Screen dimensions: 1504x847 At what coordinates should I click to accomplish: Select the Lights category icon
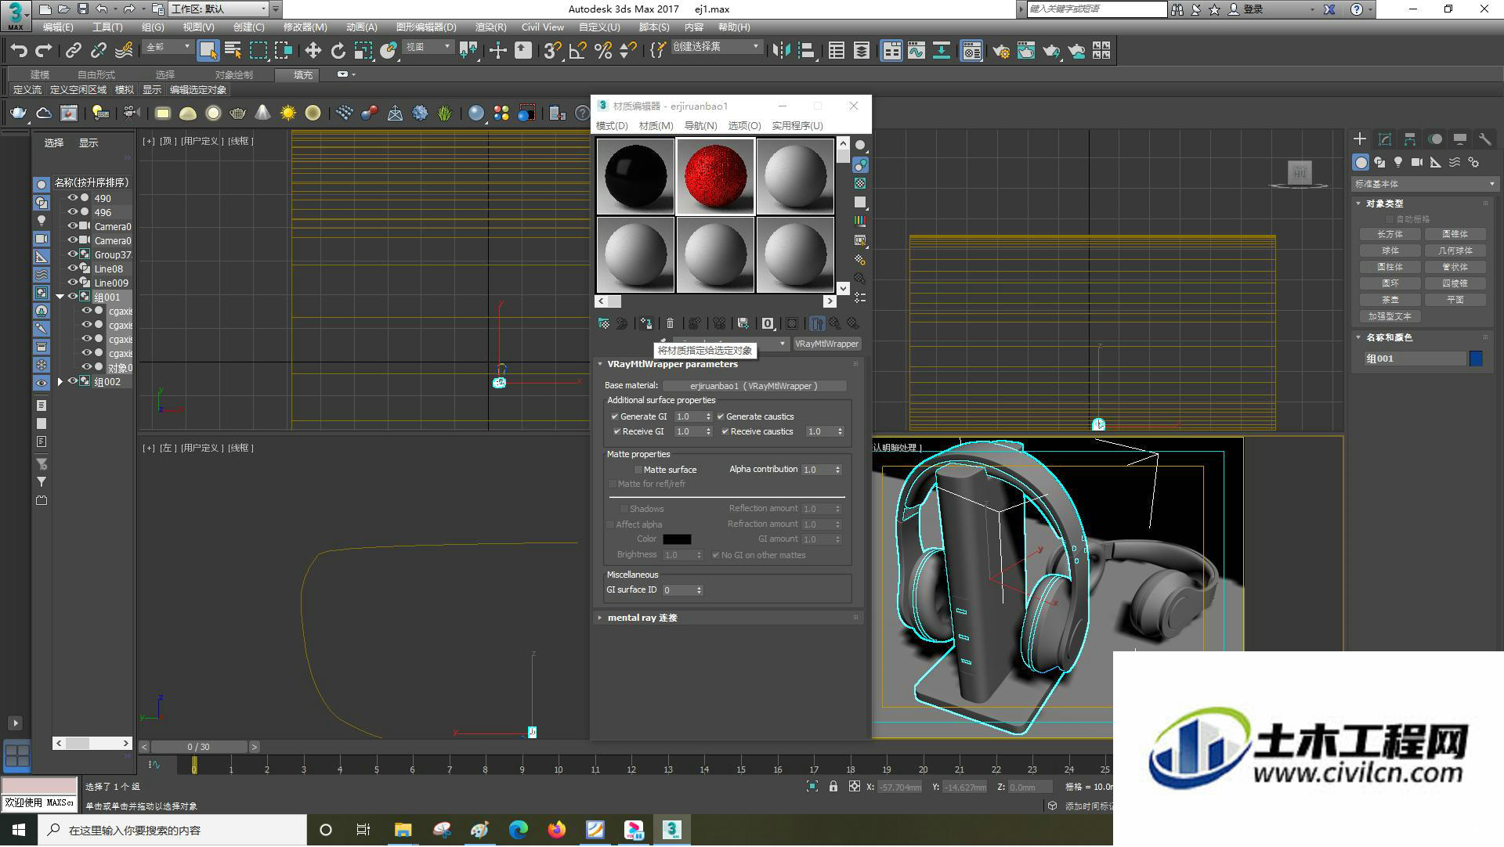point(1398,162)
